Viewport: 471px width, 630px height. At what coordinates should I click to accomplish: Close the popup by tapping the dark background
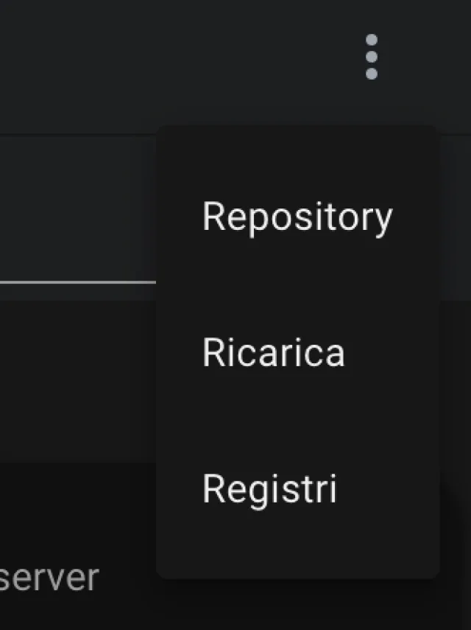74,405
